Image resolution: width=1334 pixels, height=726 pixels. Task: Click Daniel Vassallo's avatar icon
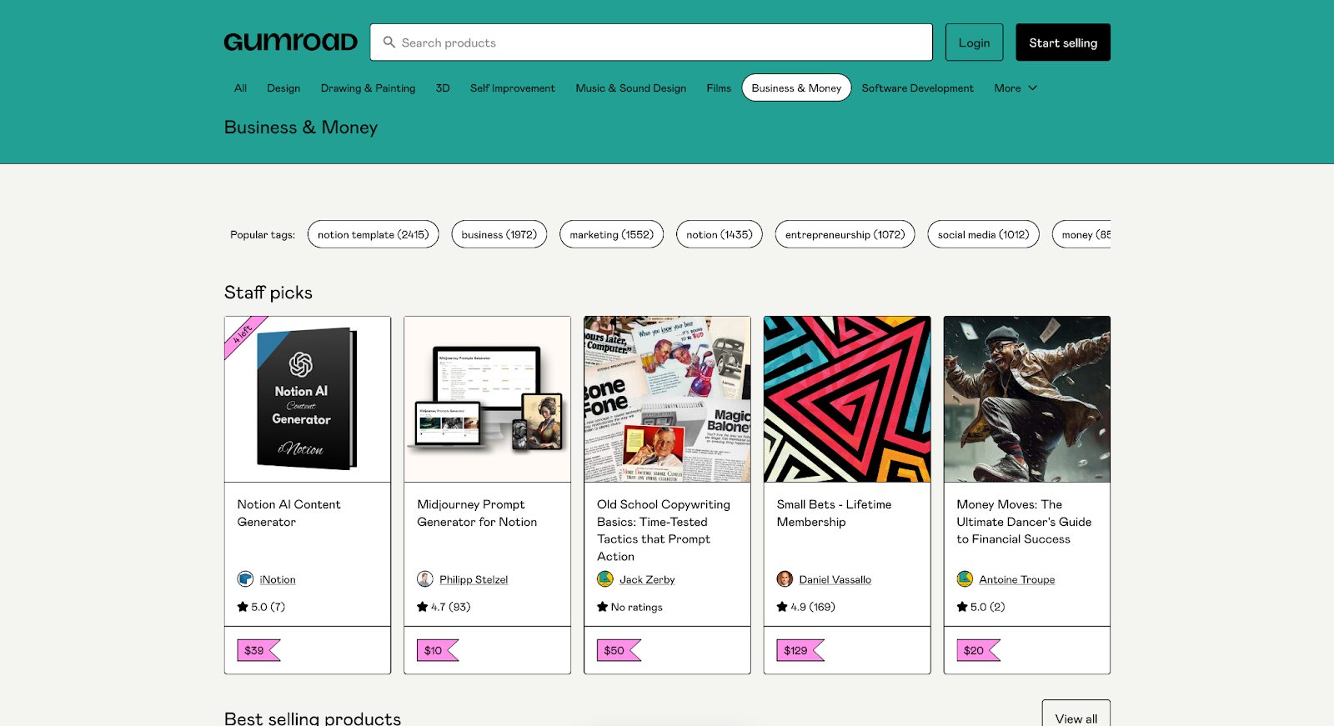785,579
